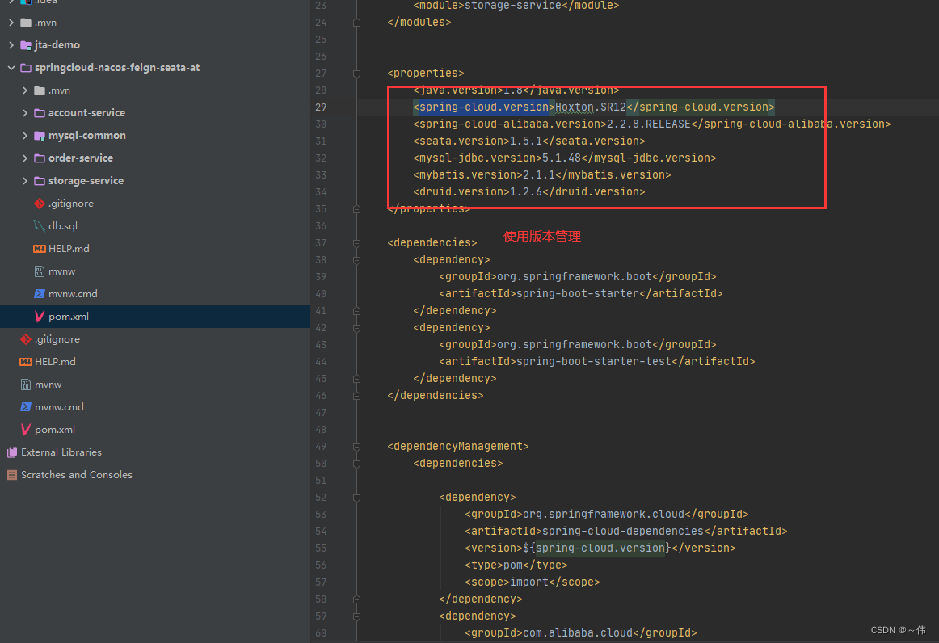The height and width of the screenshot is (643, 939).
Task: Click the Hoxton.SR12 version value
Action: tap(590, 107)
